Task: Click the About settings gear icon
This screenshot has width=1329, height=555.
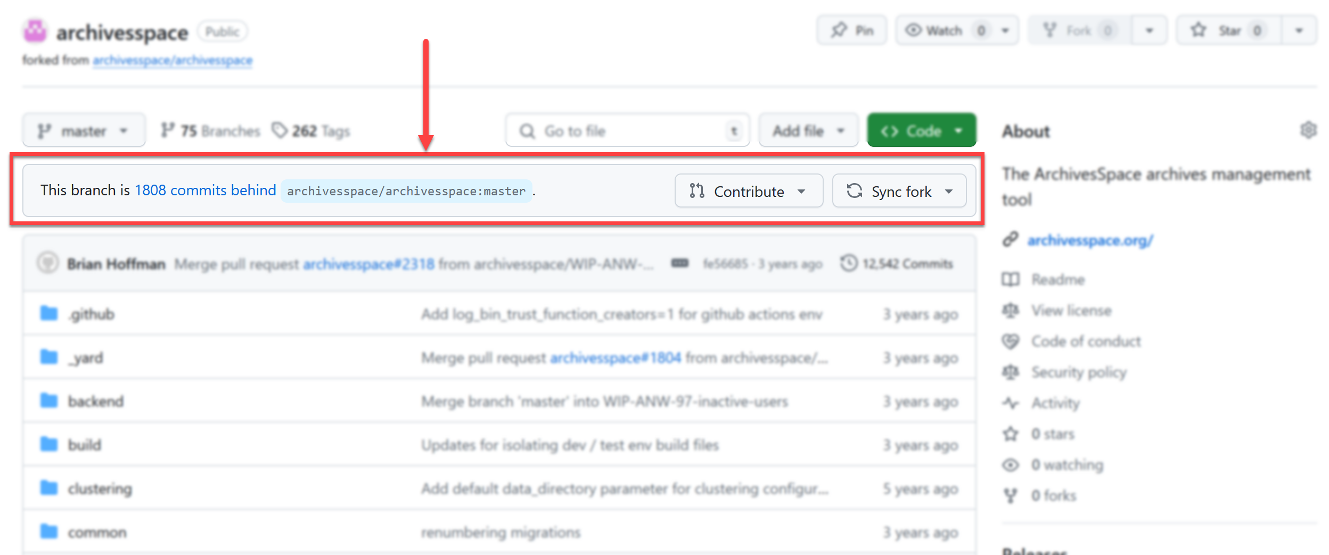Action: (1308, 130)
